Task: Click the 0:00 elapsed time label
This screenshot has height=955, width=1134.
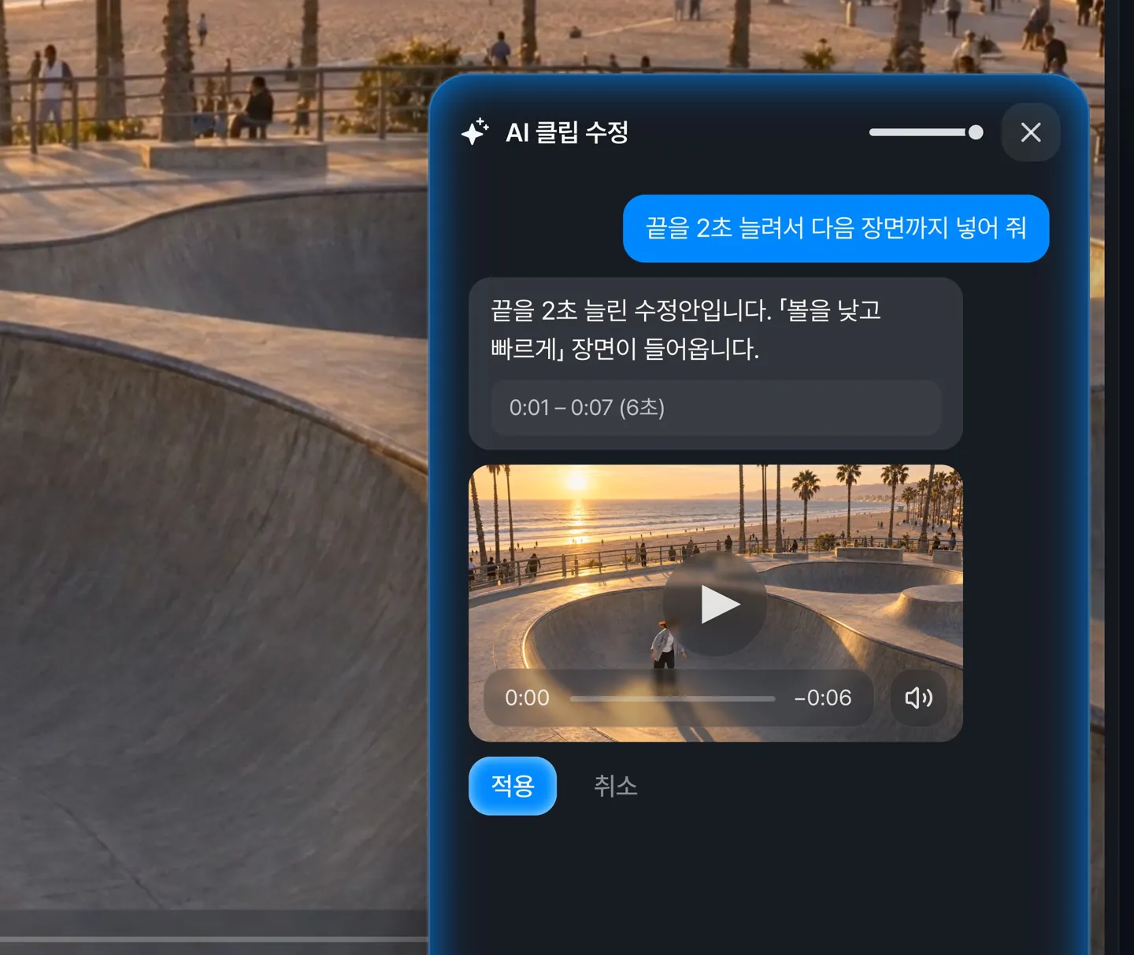Action: coord(528,698)
